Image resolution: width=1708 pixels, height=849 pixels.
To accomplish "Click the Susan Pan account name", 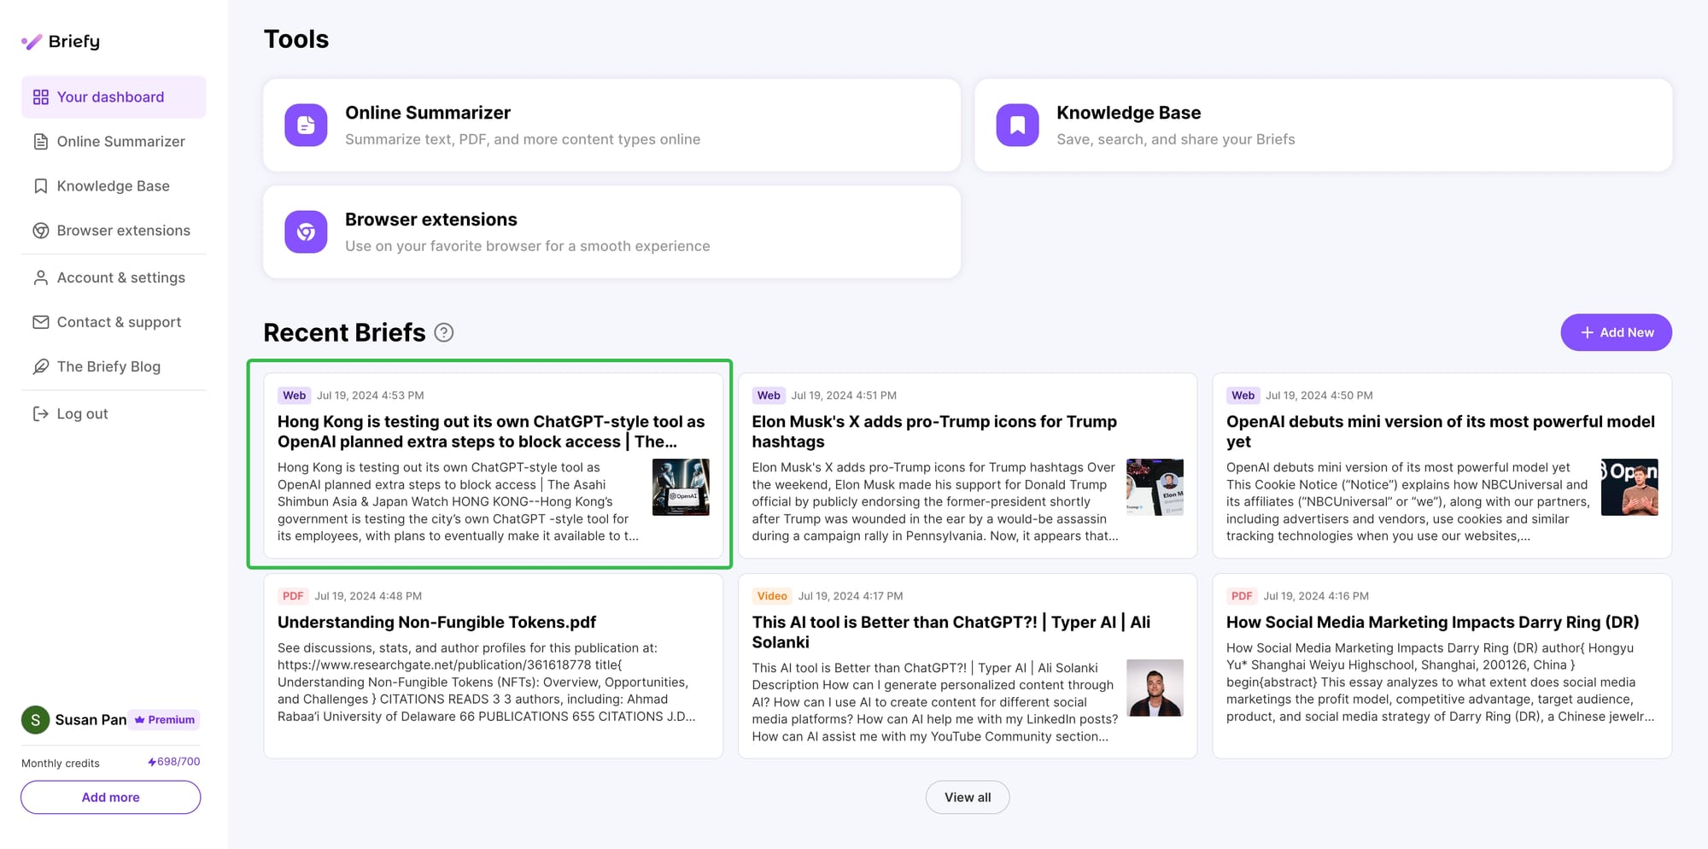I will (91, 720).
